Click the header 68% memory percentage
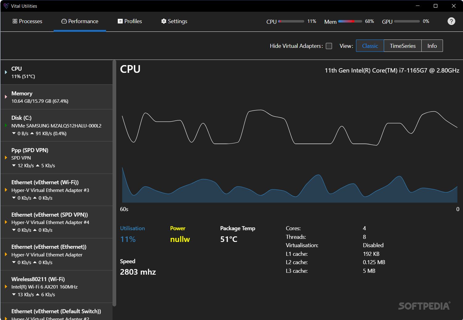 tap(369, 21)
